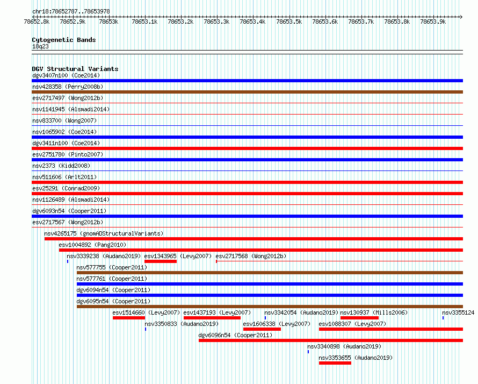Click esv1514660 (Levy2007) variant label
The width and height of the screenshot is (478, 384).
coord(146,312)
